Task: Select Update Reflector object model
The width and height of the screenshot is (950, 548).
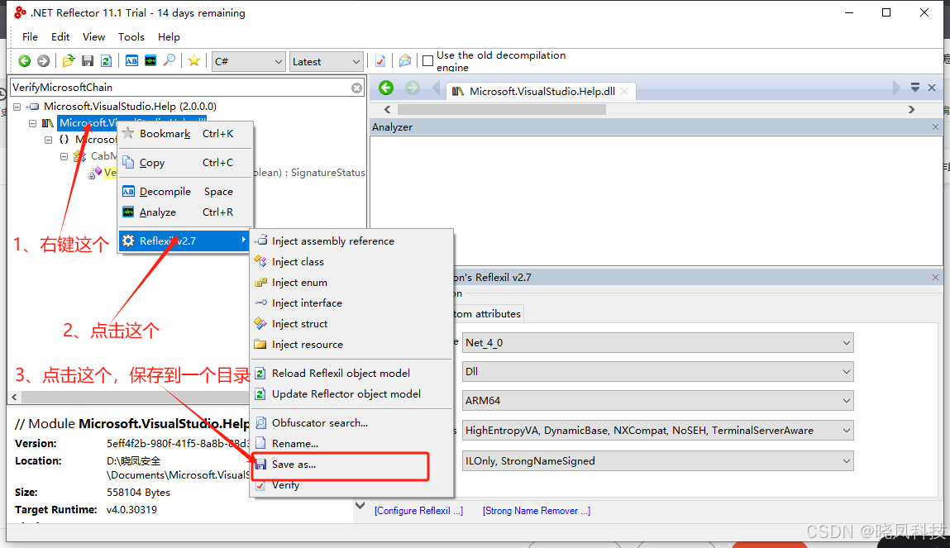Action: tap(351, 393)
